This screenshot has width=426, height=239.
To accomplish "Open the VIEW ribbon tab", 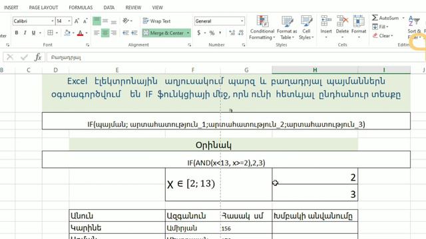I will tap(157, 7).
